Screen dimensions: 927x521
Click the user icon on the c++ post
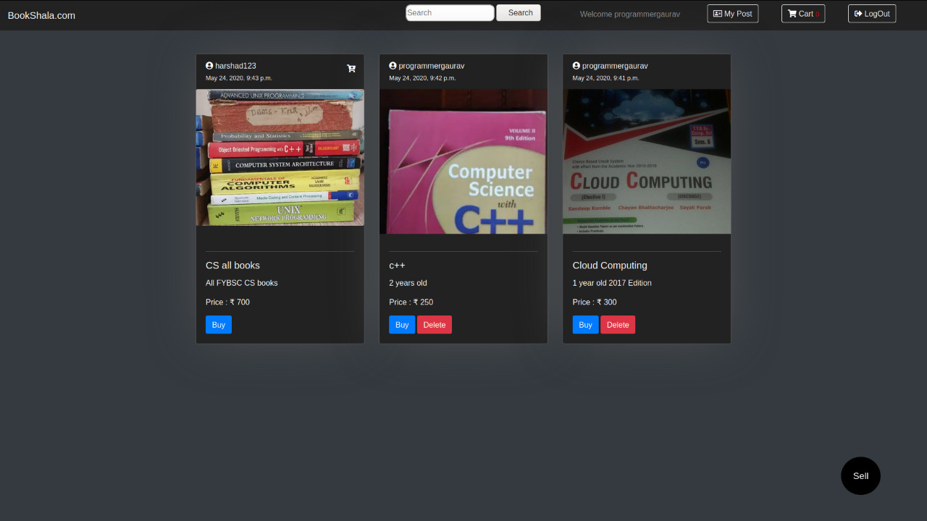pyautogui.click(x=393, y=66)
